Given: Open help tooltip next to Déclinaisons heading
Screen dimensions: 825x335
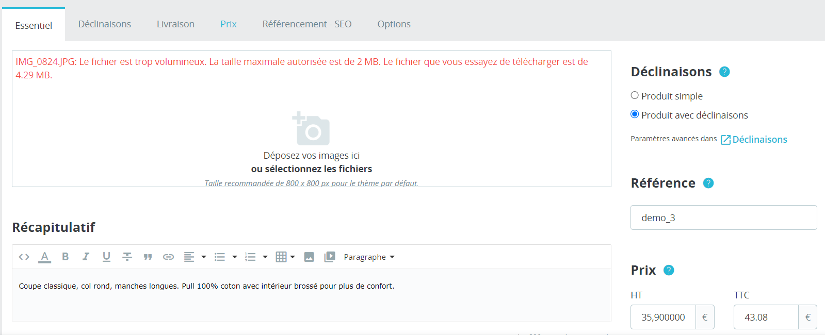Looking at the screenshot, I should [724, 72].
